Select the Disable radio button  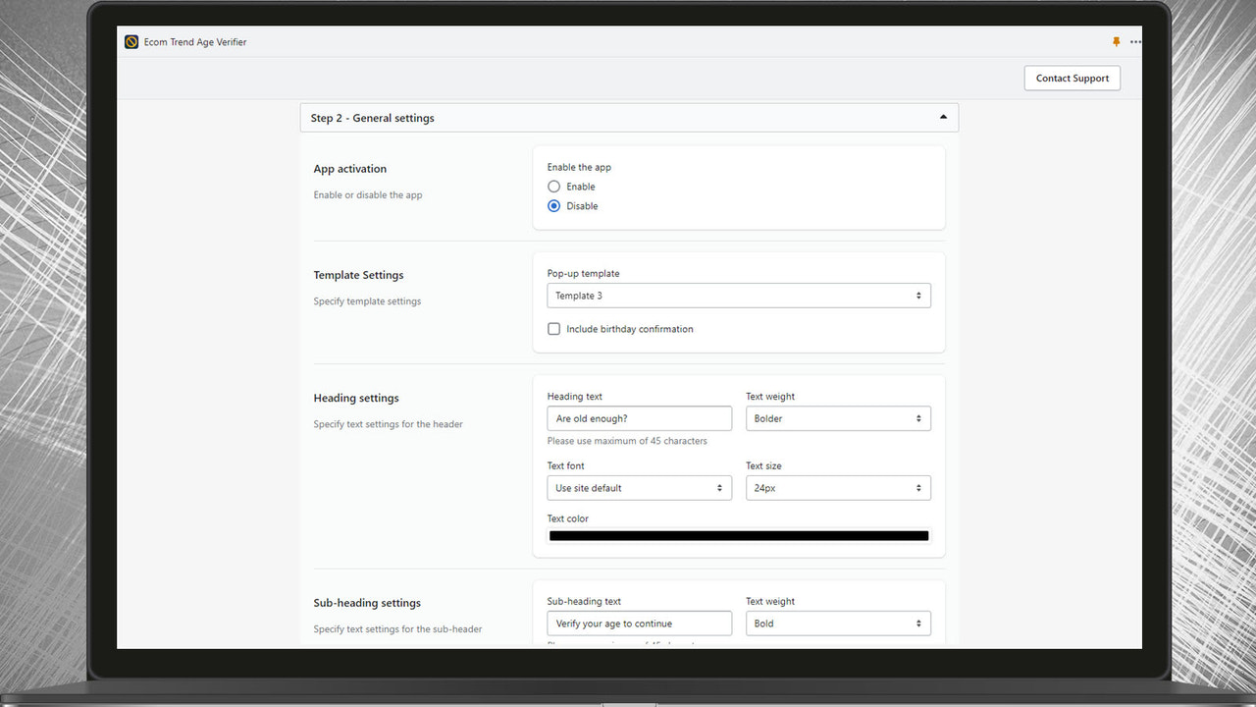553,205
